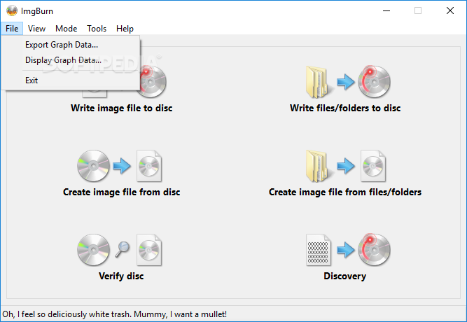467x322 pixels.
Task: Click image file icon in Create image from files/folders
Action: point(373,166)
